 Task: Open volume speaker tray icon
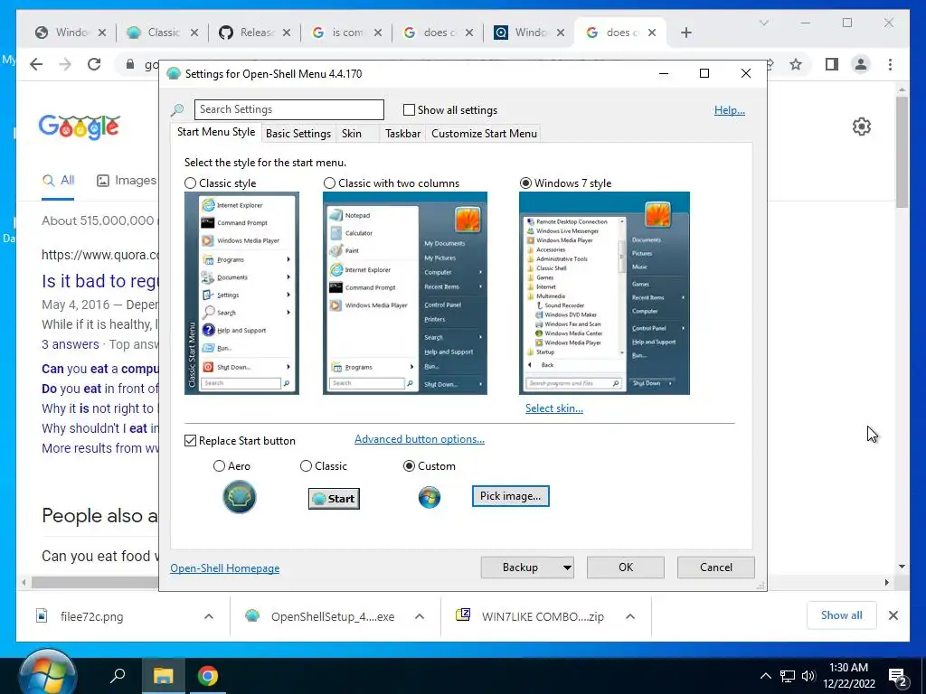[808, 676]
